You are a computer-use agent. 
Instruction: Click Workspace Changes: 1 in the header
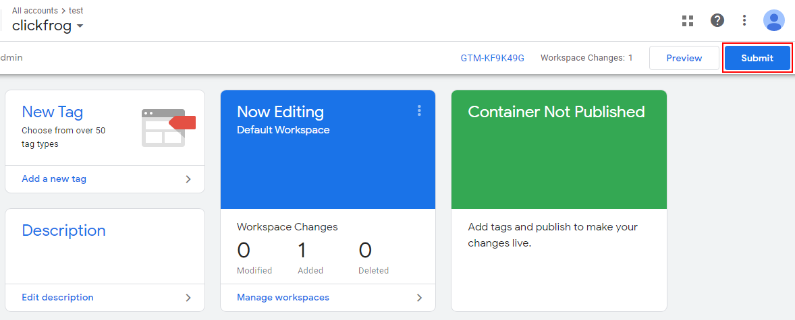click(x=586, y=58)
